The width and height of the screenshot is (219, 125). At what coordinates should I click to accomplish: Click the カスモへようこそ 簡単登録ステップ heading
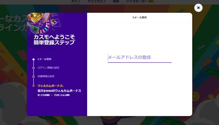(x=54, y=40)
